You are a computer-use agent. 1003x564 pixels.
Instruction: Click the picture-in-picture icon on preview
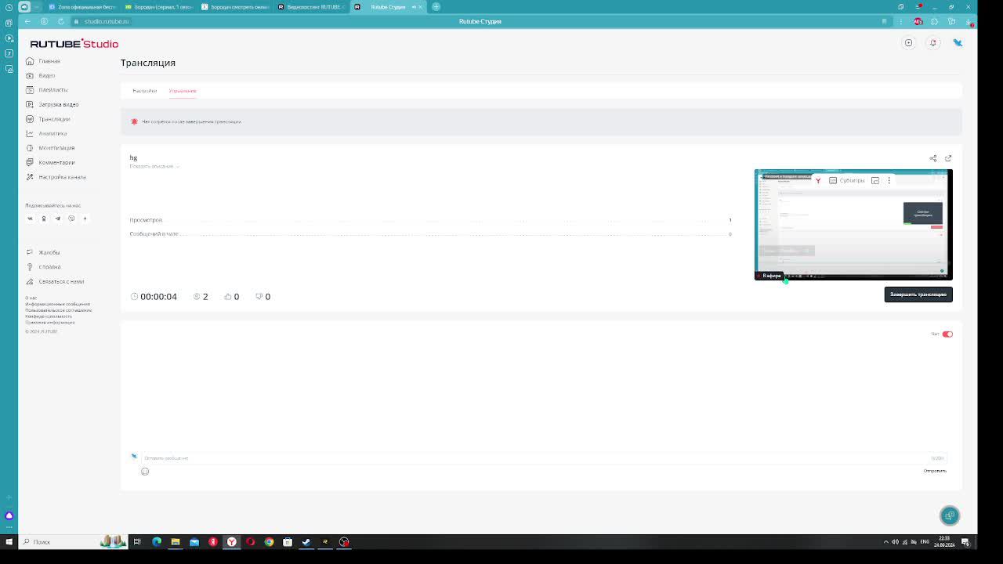(x=875, y=180)
